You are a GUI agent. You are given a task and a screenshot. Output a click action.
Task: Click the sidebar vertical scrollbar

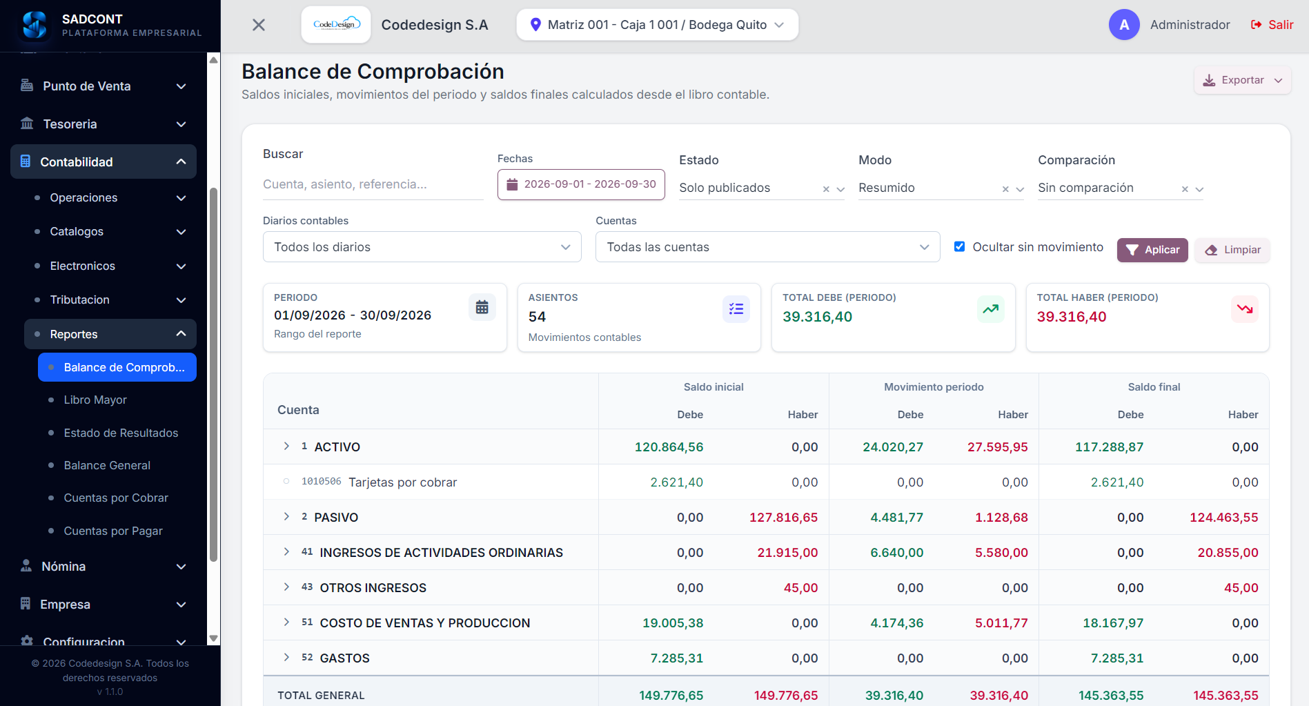tap(214, 375)
